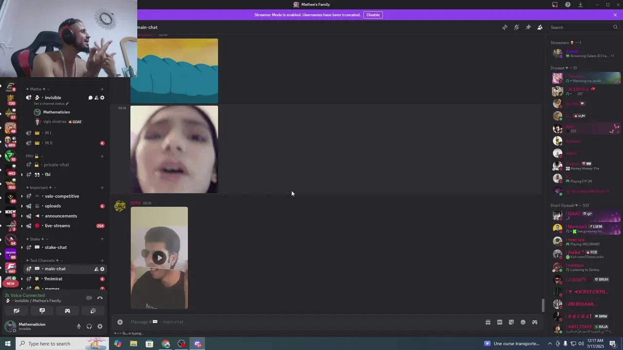Open User Settings gear
The image size is (623, 350).
pos(100,327)
